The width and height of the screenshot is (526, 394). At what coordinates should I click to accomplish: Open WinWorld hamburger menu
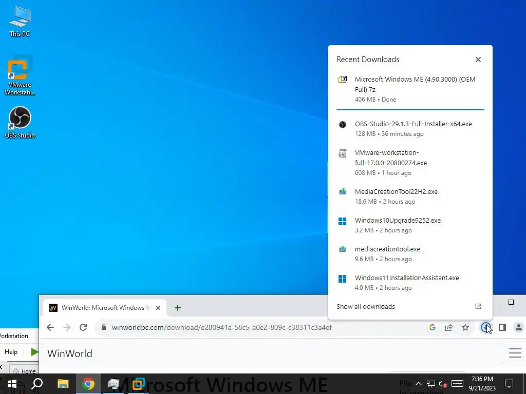(515, 353)
